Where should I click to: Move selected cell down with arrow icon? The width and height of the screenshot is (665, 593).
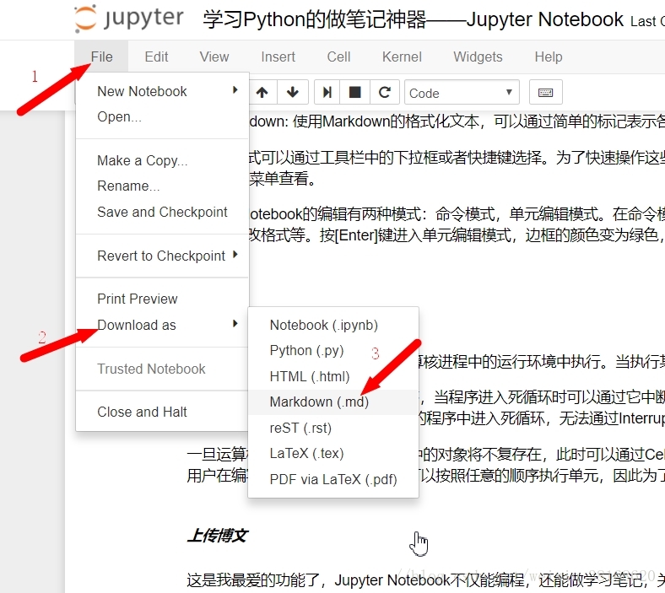(293, 92)
